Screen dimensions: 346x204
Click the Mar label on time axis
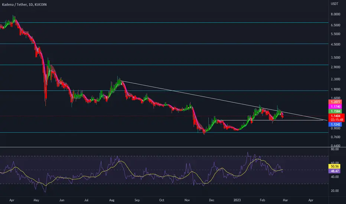point(285,200)
